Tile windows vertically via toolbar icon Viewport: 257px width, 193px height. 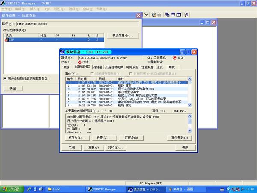click(x=179, y=15)
